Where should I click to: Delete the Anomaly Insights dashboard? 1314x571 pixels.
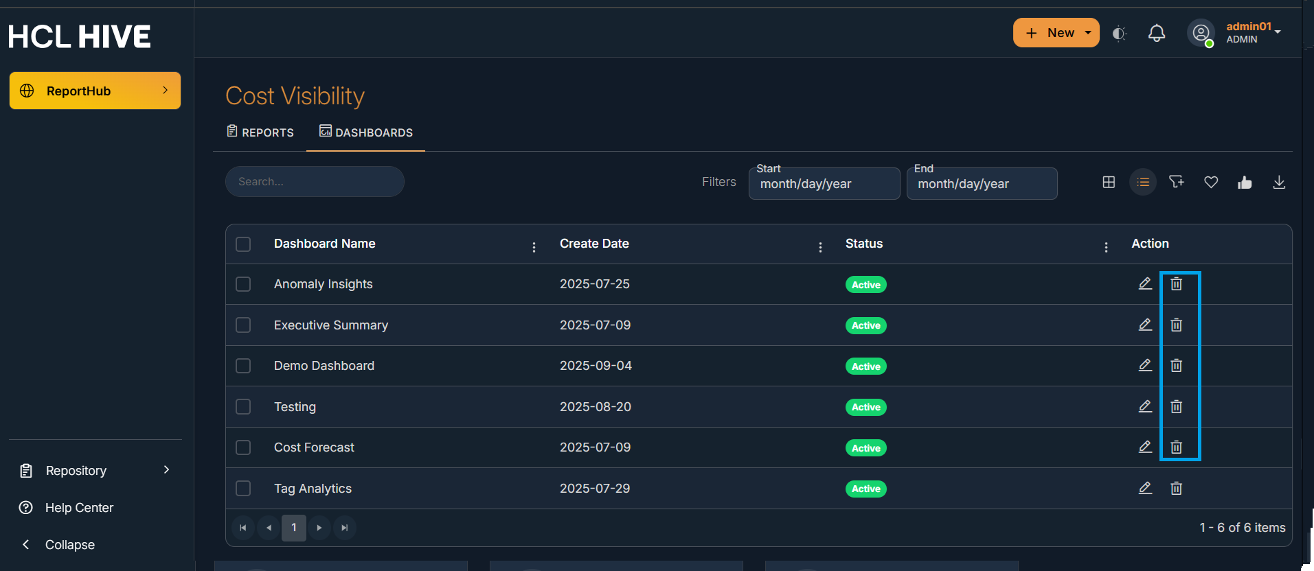tap(1177, 284)
